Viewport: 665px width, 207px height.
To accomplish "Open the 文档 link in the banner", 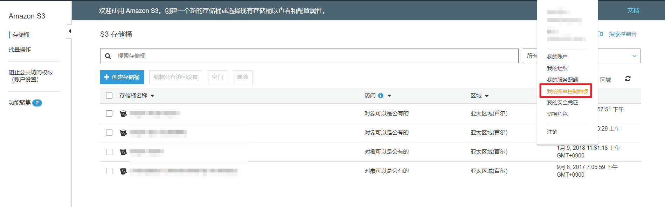I will click(x=633, y=10).
